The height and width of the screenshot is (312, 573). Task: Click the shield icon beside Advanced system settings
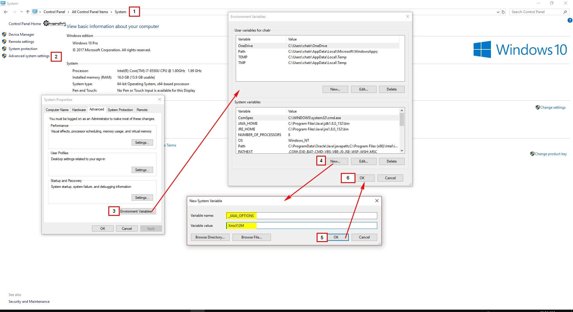click(4, 56)
